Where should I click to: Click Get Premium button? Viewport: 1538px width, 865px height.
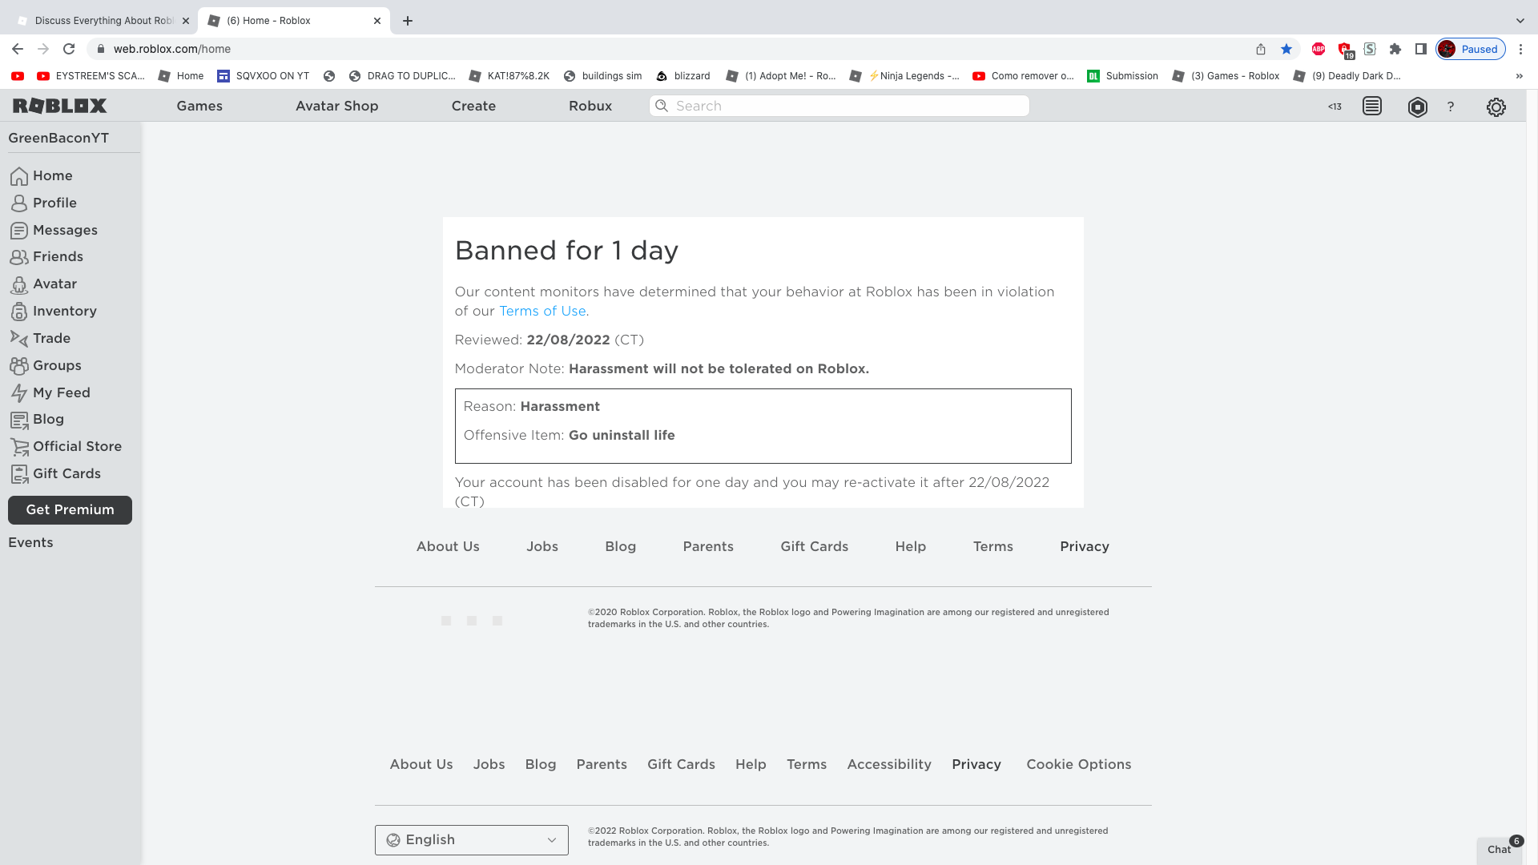(70, 509)
